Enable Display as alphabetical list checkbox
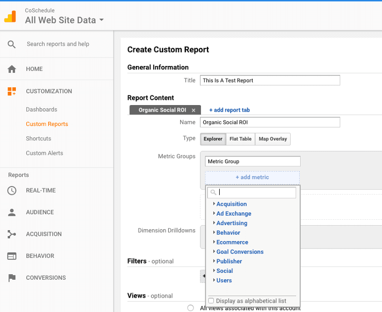The image size is (382, 312). click(x=211, y=301)
